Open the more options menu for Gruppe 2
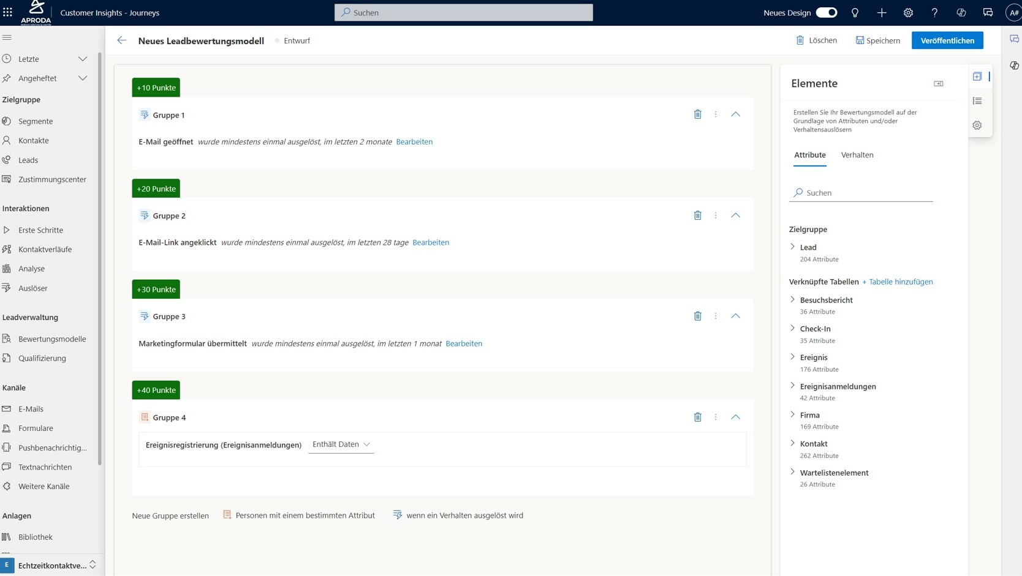Viewport: 1022px width, 576px height. pos(715,215)
